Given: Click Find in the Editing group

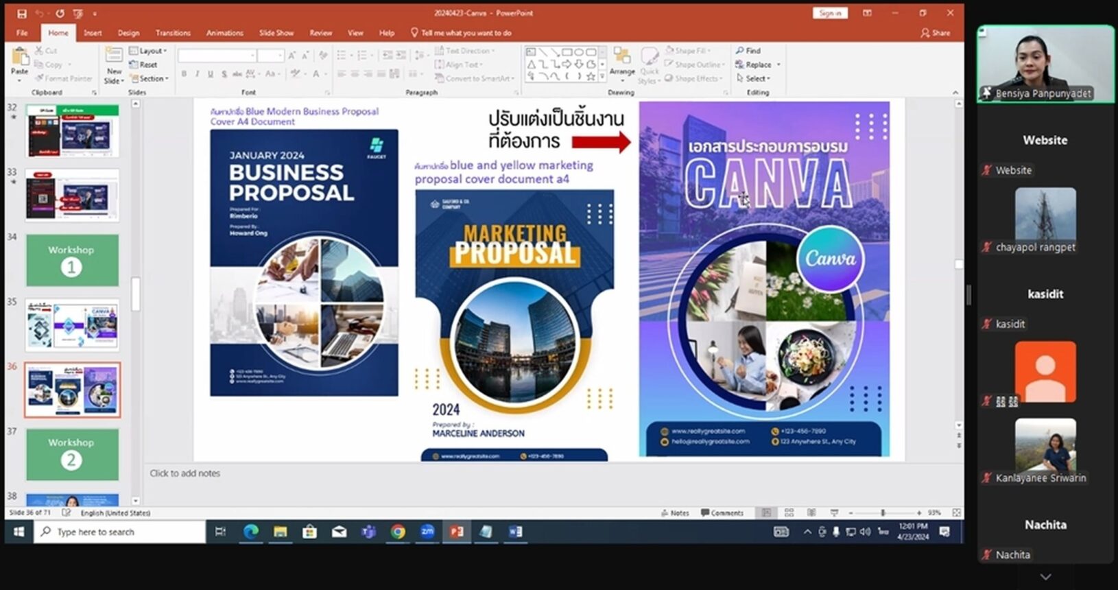Looking at the screenshot, I should coord(748,51).
